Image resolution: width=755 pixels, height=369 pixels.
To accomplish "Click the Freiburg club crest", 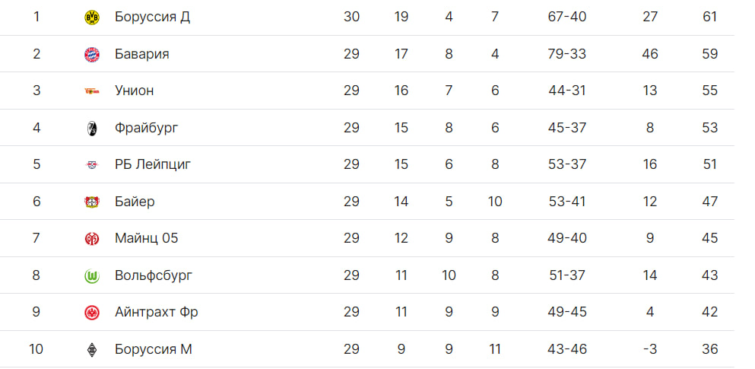I will click(x=91, y=128).
